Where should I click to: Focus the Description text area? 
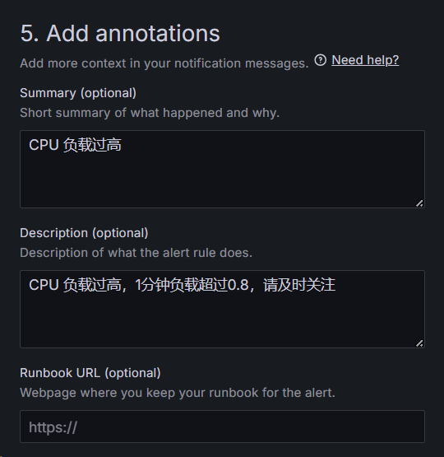222,309
